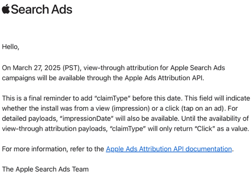
Task: Click the Hello greeting text
Action: pyautogui.click(x=11, y=47)
